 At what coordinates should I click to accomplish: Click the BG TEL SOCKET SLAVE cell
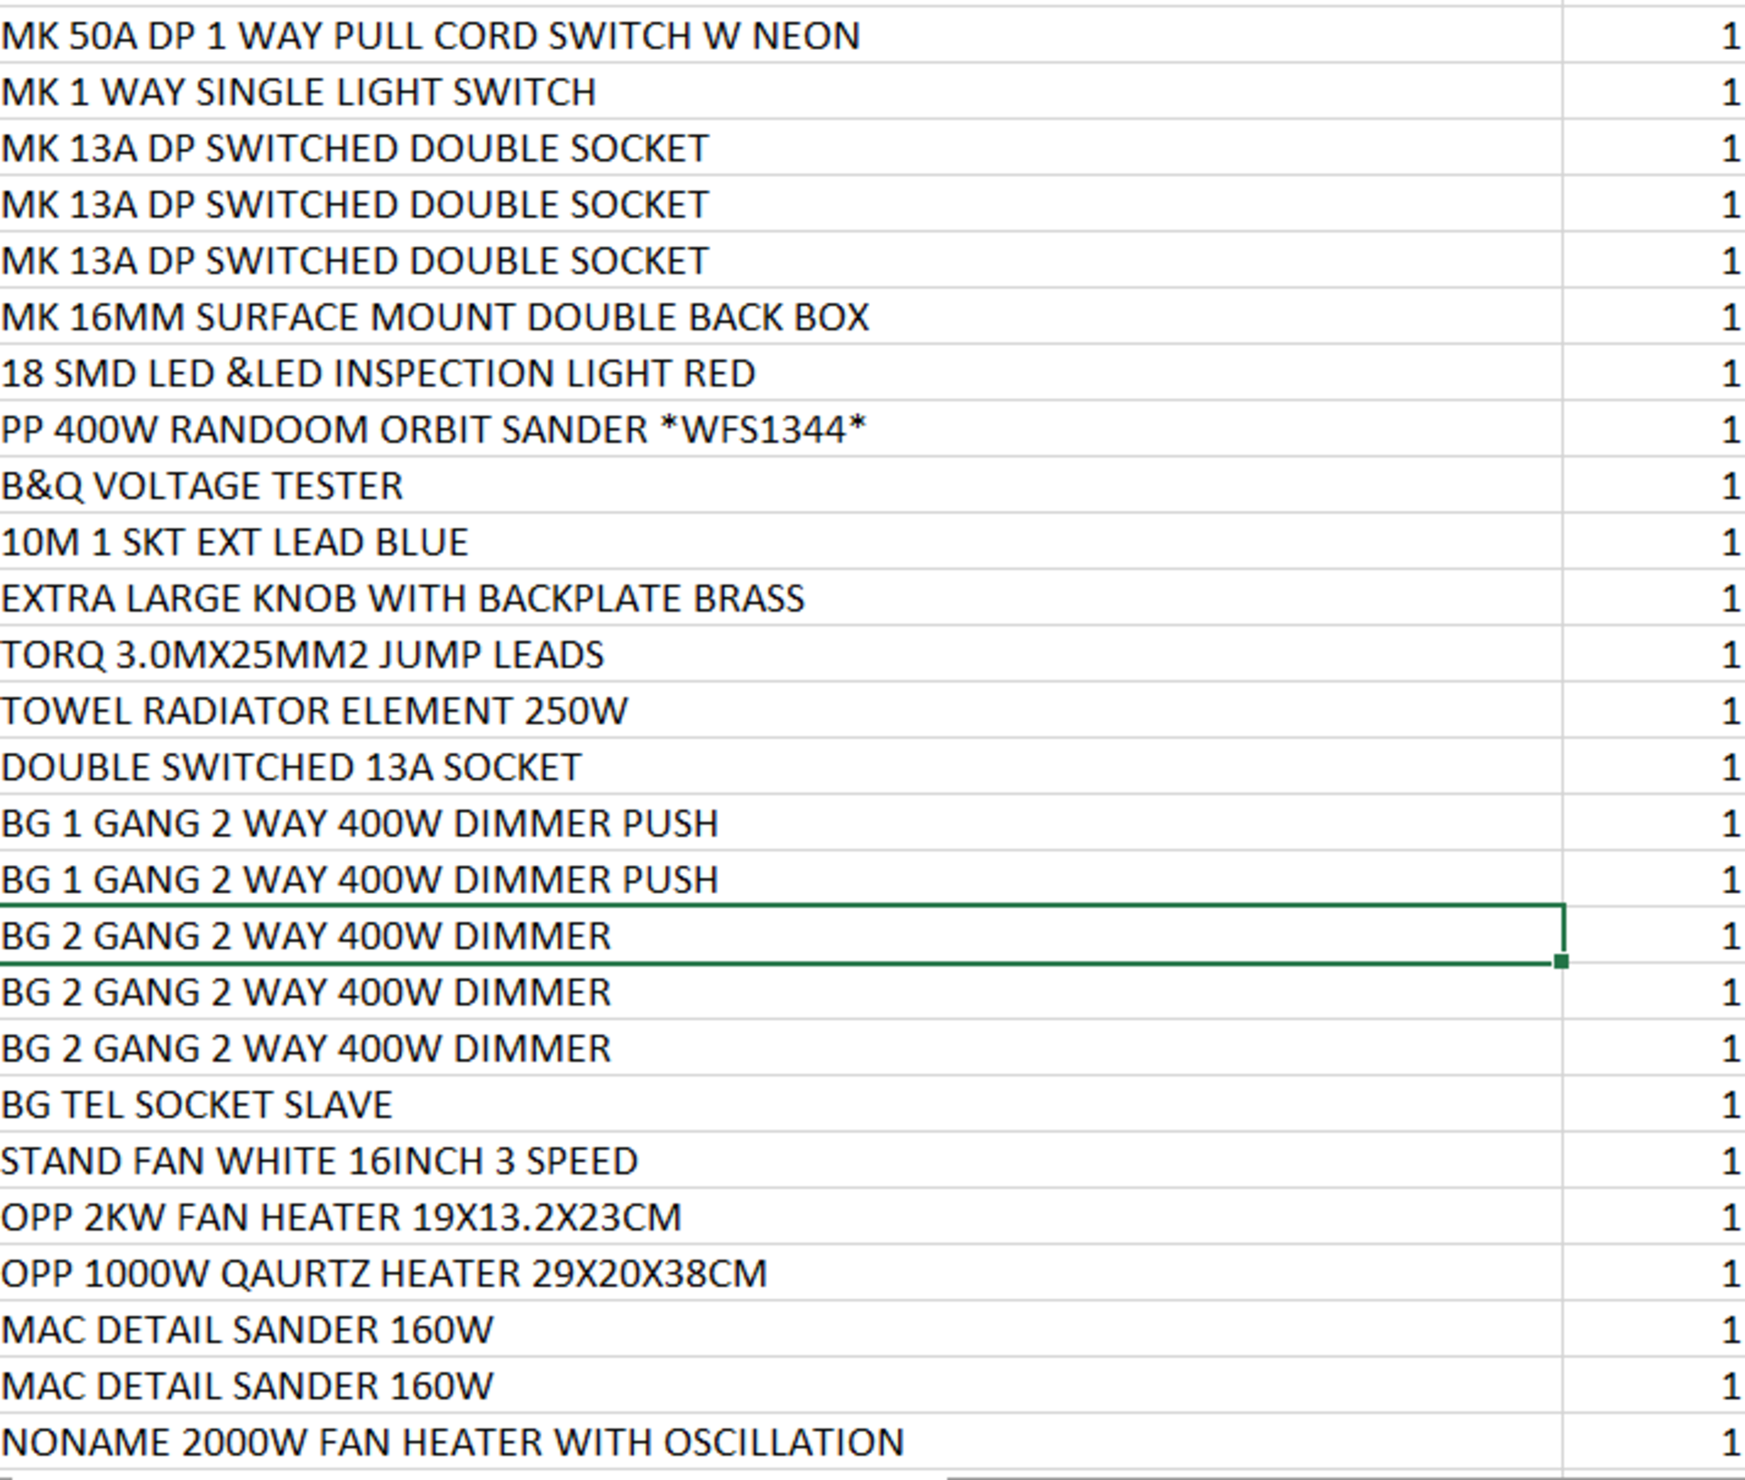tap(781, 1105)
